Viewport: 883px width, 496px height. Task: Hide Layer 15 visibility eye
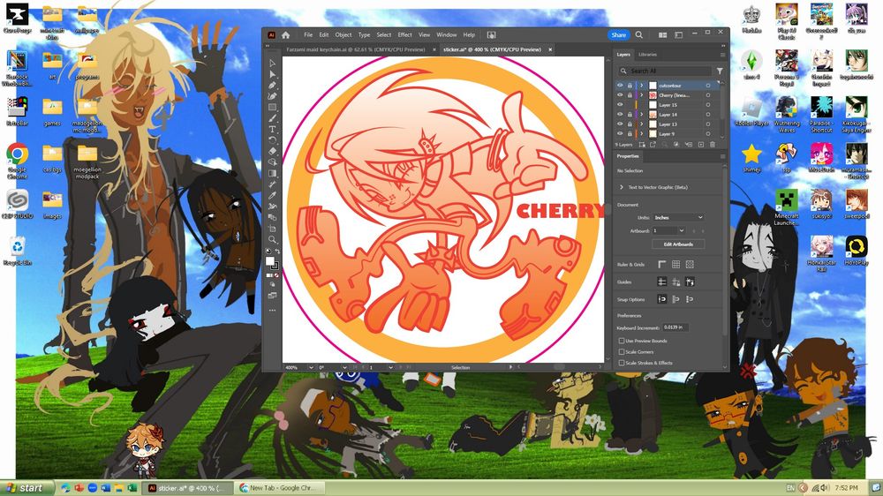[x=620, y=105]
